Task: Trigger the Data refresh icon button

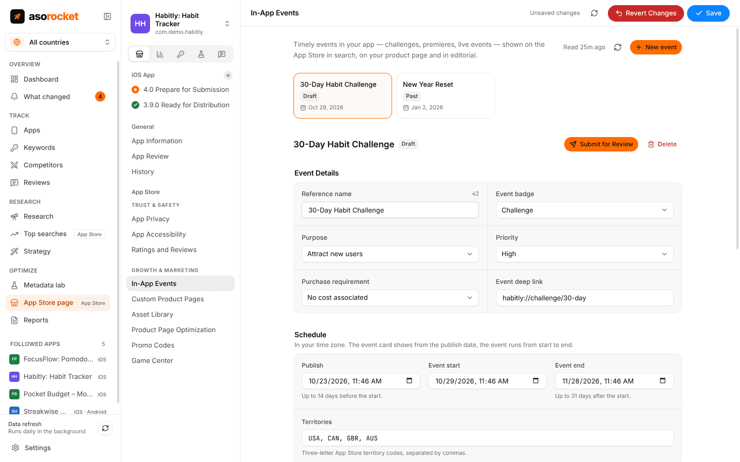Action: pos(105,428)
